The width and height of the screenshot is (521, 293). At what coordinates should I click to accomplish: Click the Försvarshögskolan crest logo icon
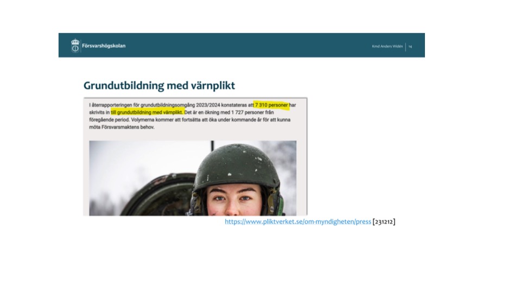click(75, 46)
